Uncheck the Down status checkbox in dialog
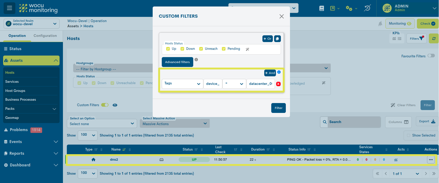The width and height of the screenshot is (439, 183). tap(182, 49)
